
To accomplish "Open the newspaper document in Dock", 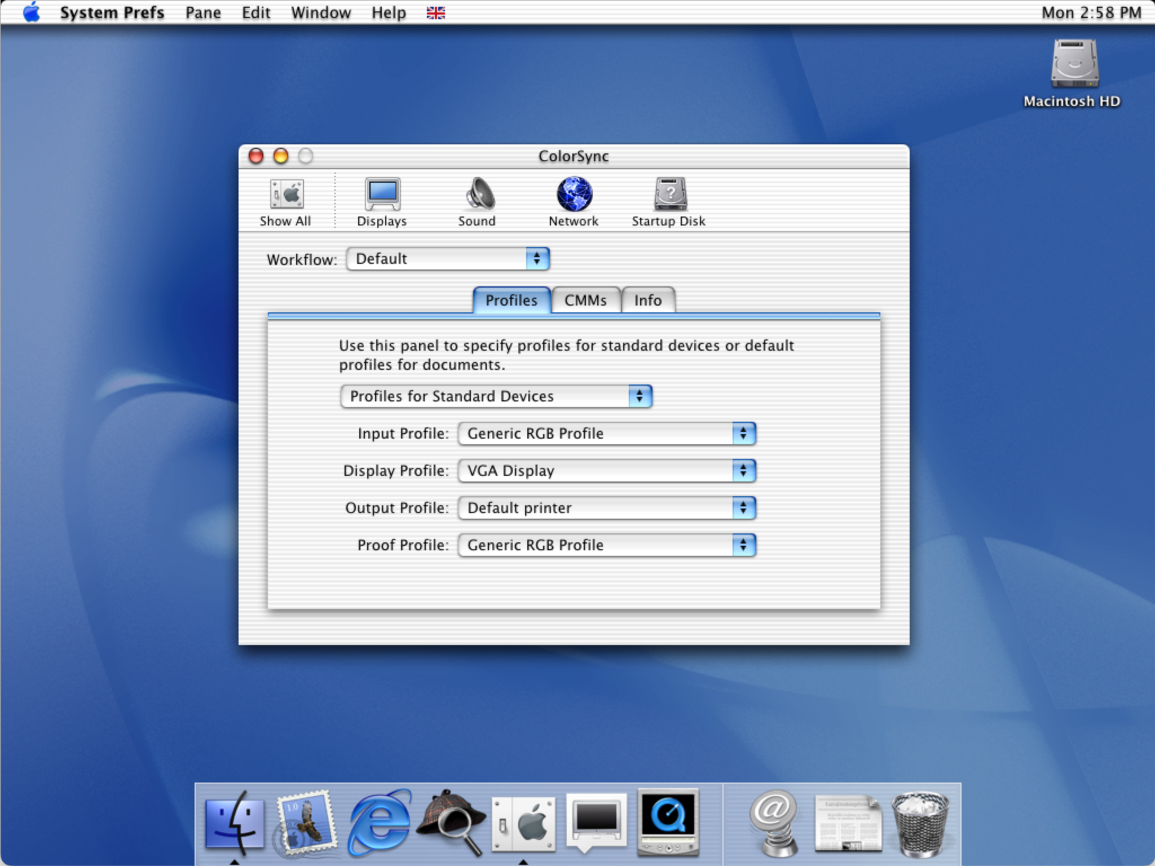I will (848, 823).
